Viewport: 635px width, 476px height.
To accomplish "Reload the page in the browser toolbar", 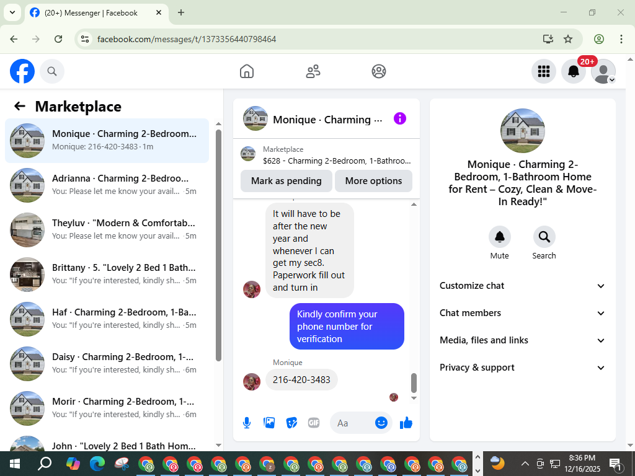I will [x=58, y=39].
